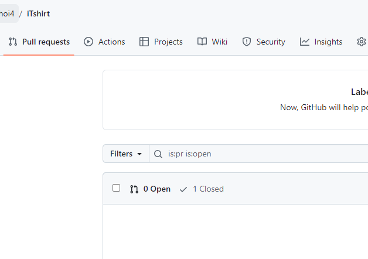Click the open pull request icon beside 0 Open
This screenshot has height=259, width=368.
point(134,189)
